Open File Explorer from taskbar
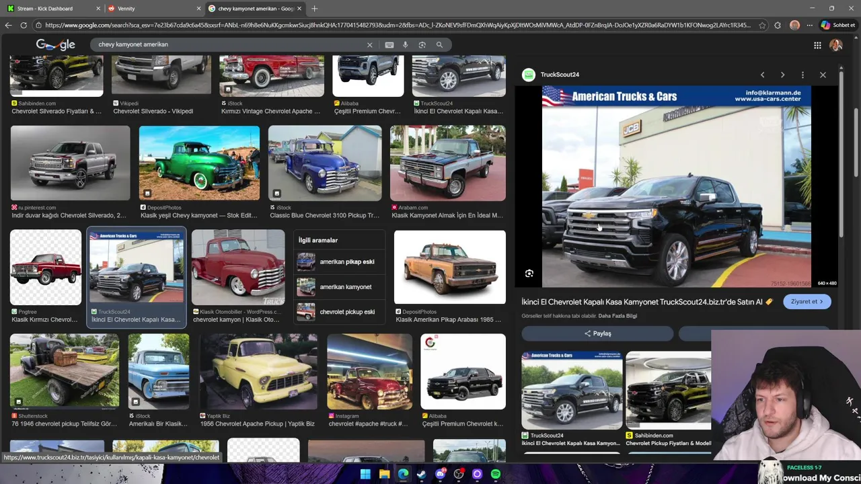 pyautogui.click(x=384, y=474)
